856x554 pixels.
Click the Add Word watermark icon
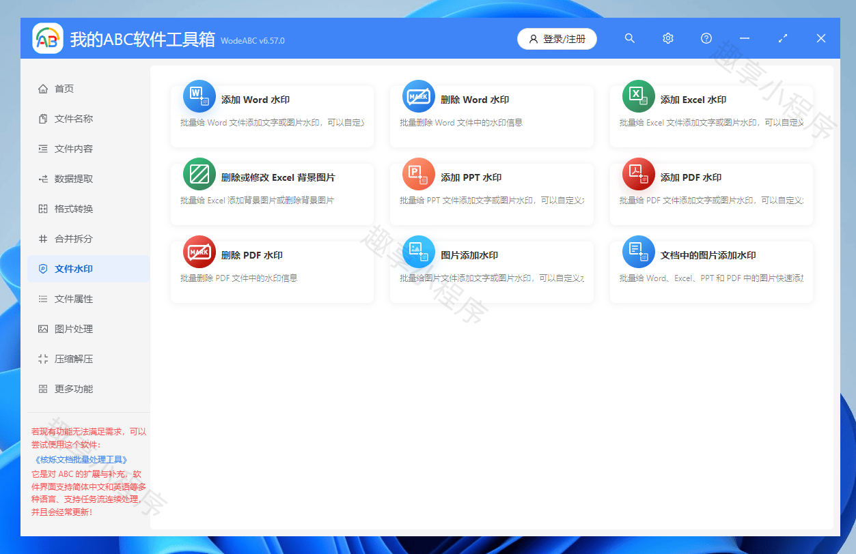(199, 96)
